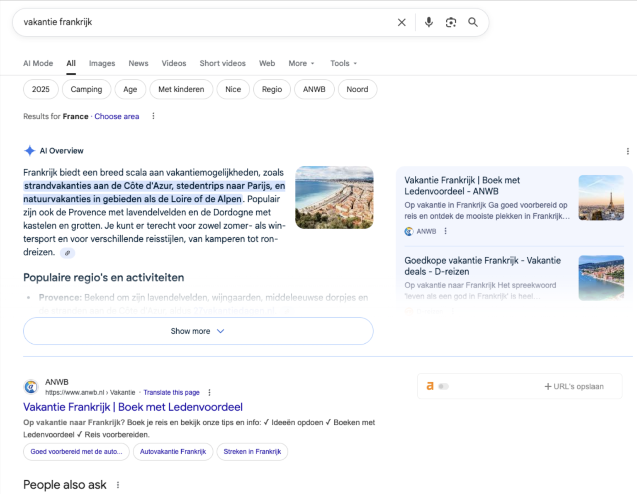
Task: Open the 'Tools' dropdown menu
Action: pyautogui.click(x=343, y=63)
